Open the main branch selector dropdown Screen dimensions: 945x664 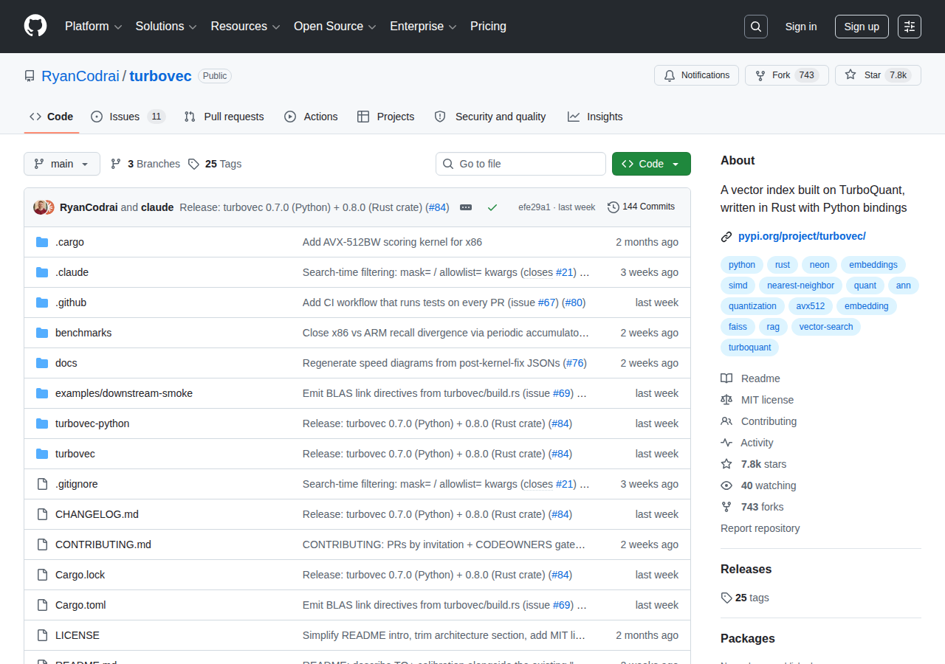tap(62, 164)
